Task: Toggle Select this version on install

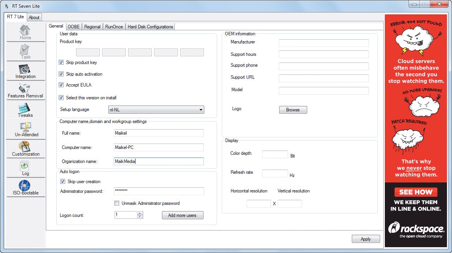Action: 61,98
